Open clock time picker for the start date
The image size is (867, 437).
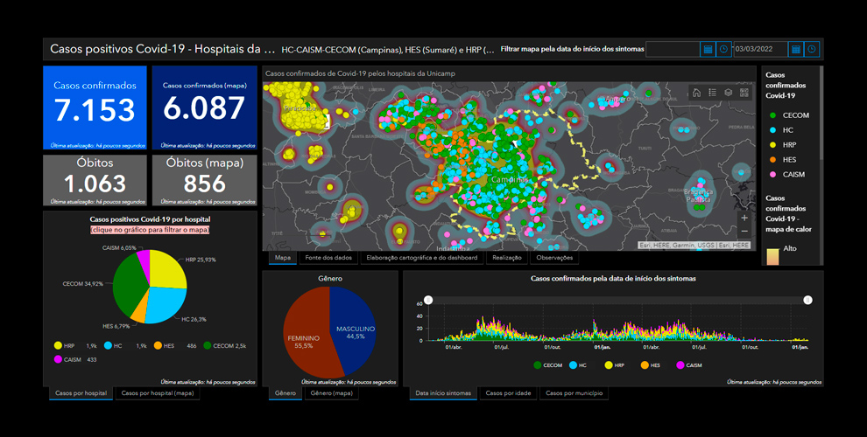723,50
